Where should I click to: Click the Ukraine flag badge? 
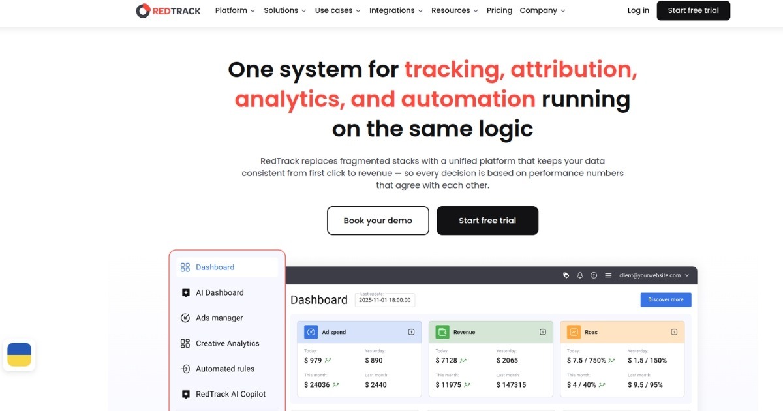click(x=19, y=355)
